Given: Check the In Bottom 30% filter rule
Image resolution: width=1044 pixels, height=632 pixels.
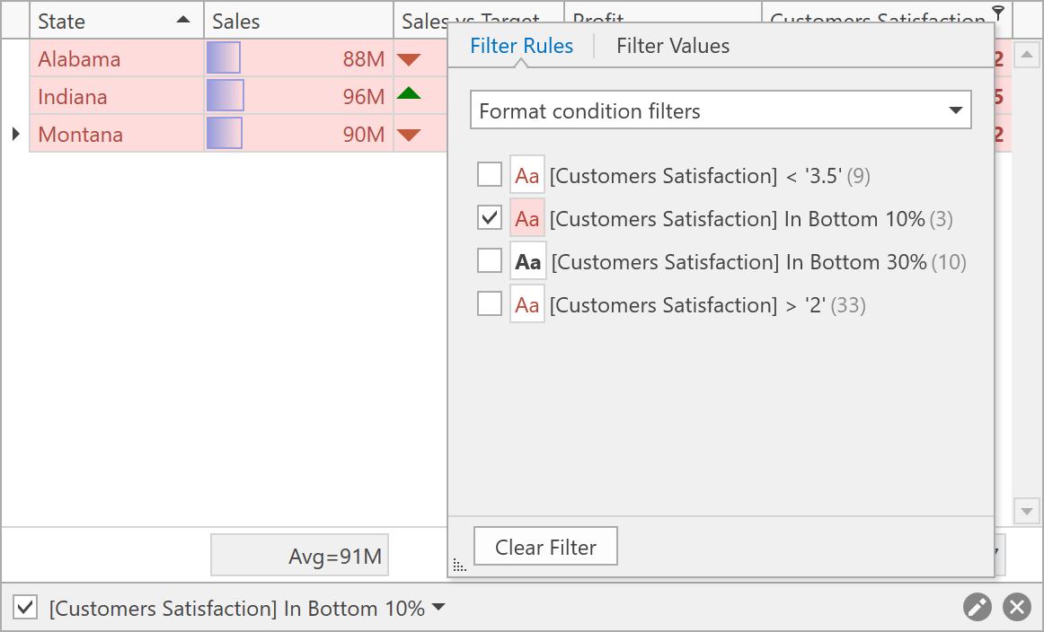Looking at the screenshot, I should [490, 261].
